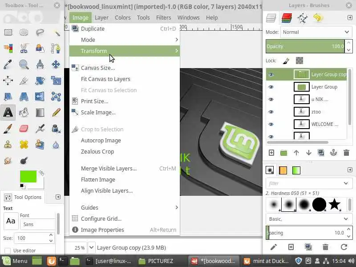This screenshot has height=267, width=356.
Task: Open the Tool Options tab menu arrow
Action: (x=58, y=197)
